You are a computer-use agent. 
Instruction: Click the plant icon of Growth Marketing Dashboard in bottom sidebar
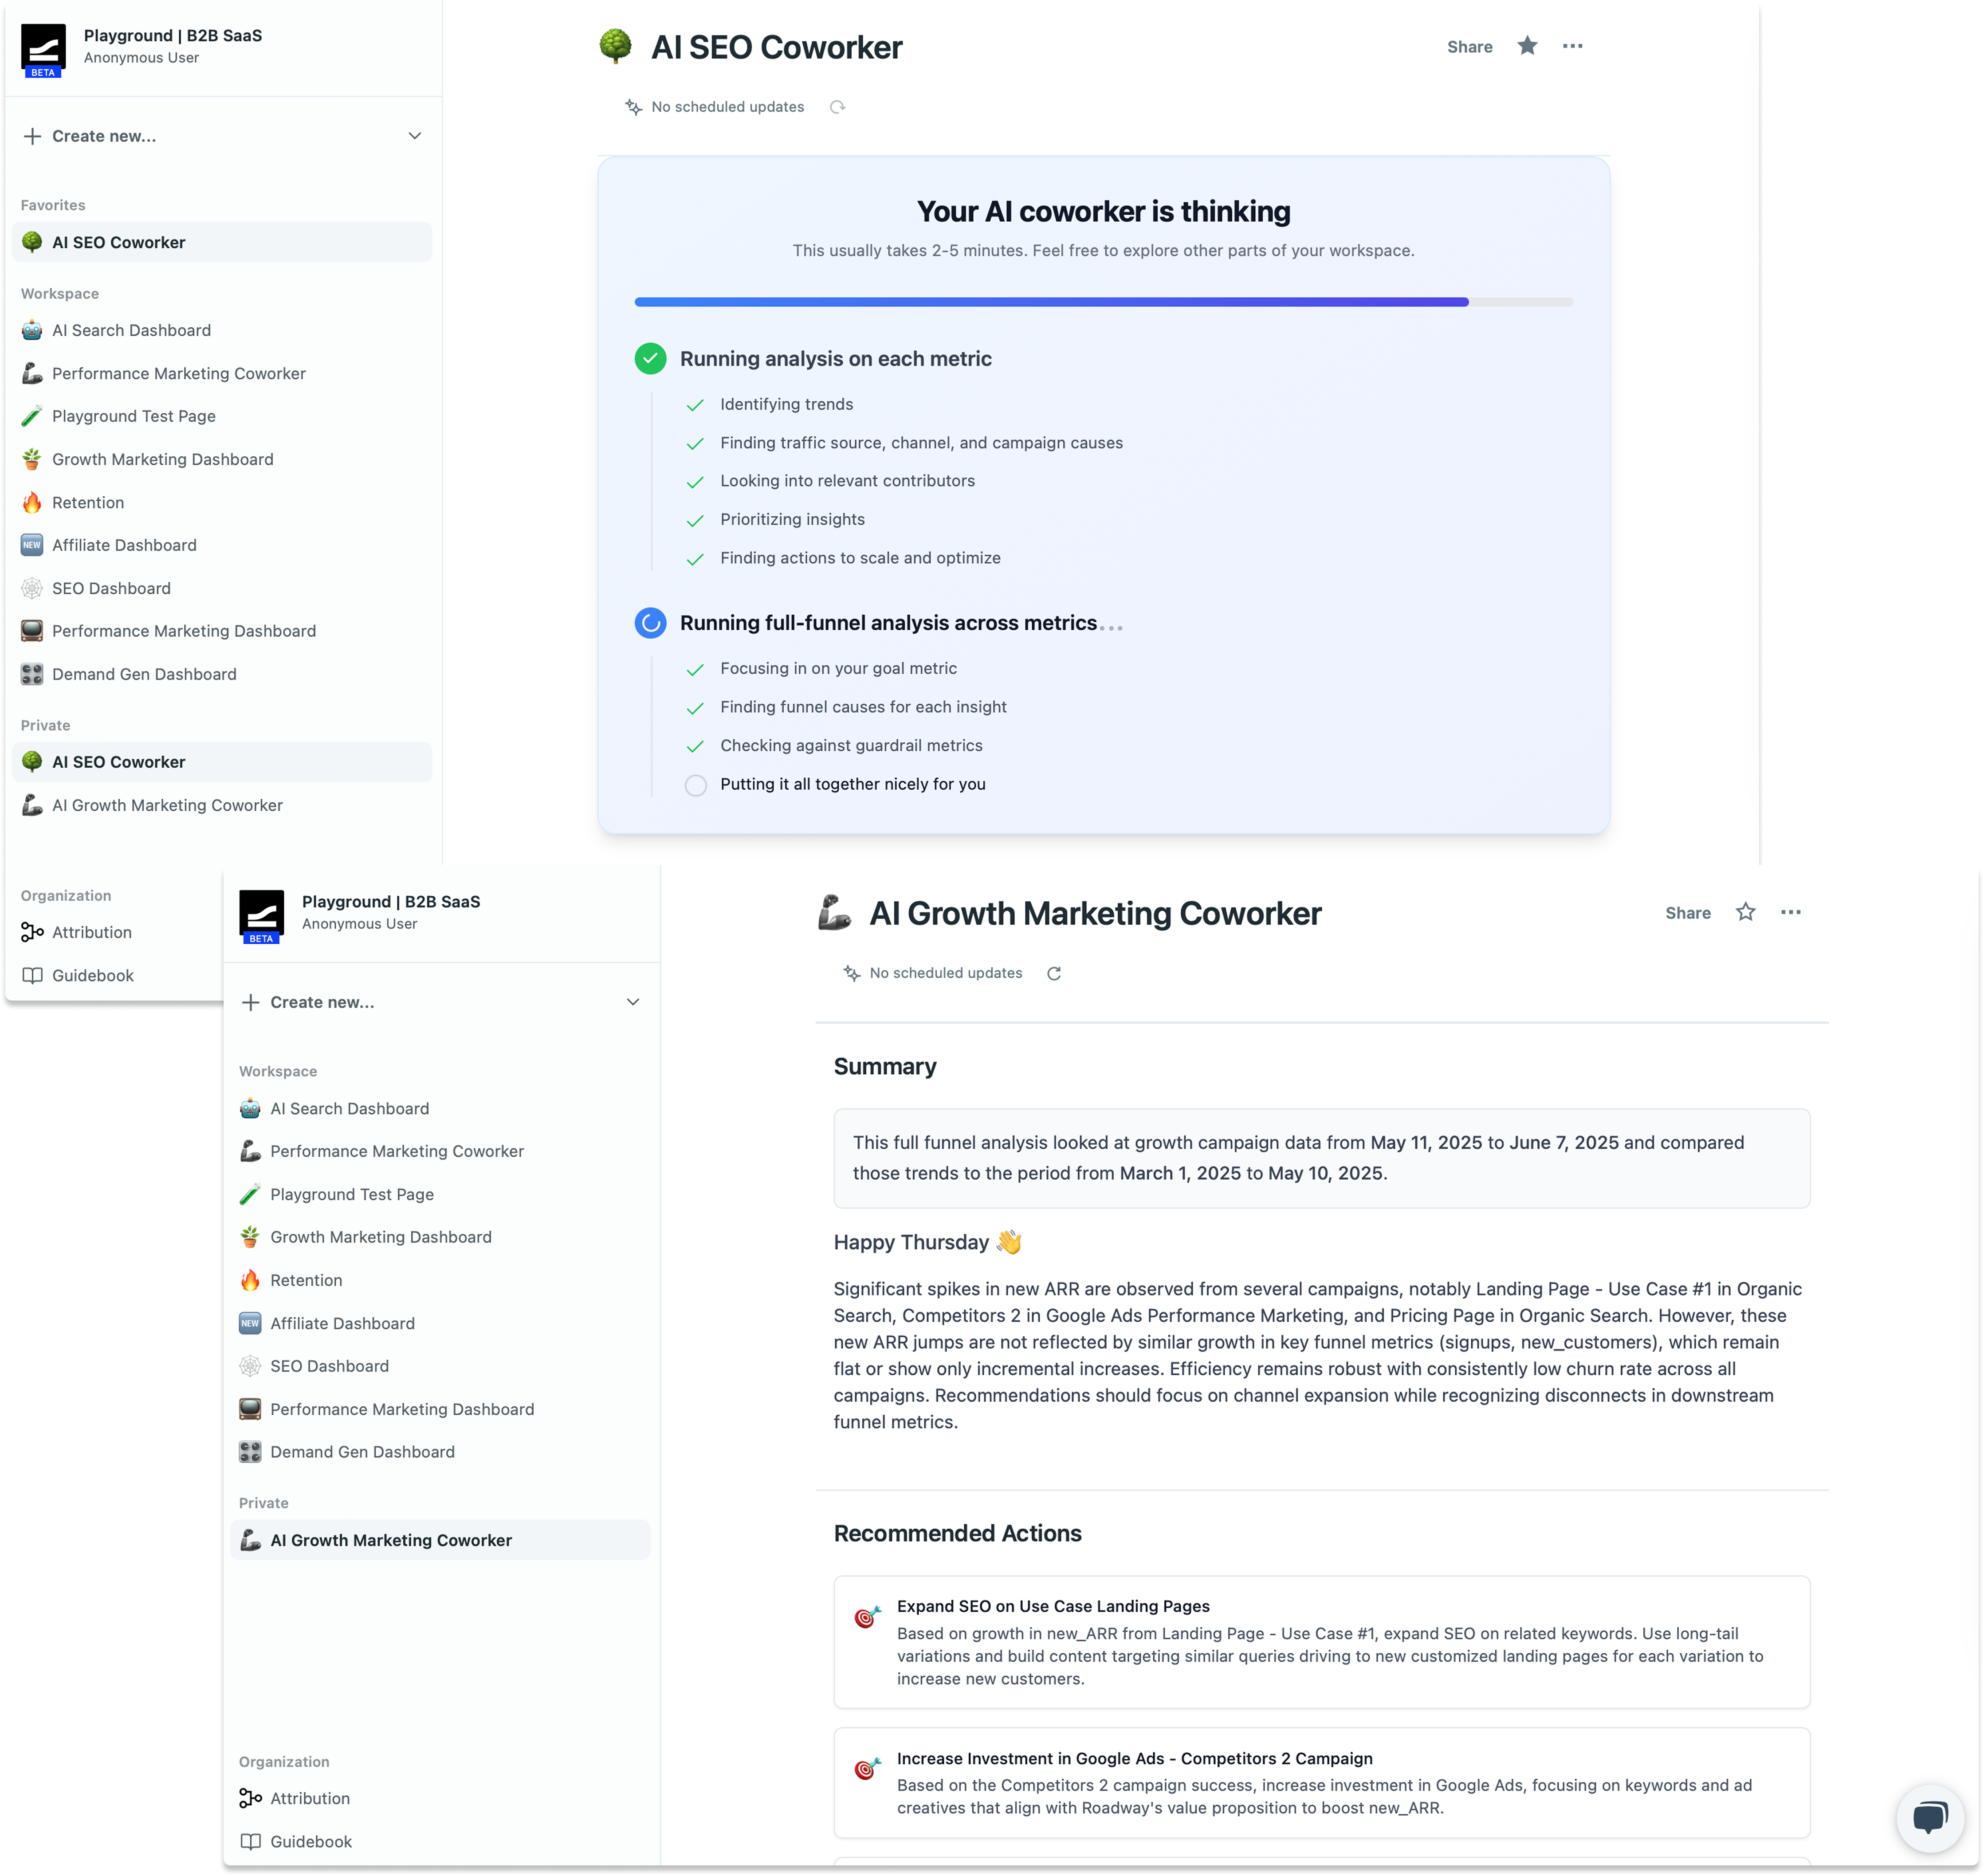(250, 1237)
